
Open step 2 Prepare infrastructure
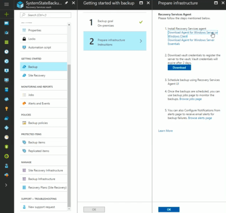pyautogui.click(x=115, y=41)
